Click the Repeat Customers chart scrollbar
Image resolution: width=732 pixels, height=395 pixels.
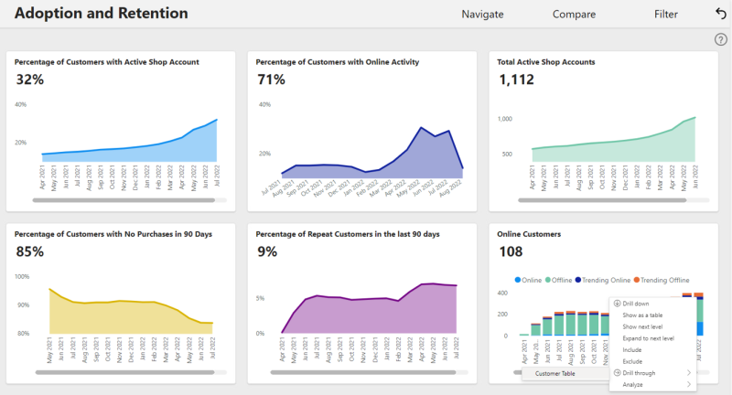tap(362, 372)
